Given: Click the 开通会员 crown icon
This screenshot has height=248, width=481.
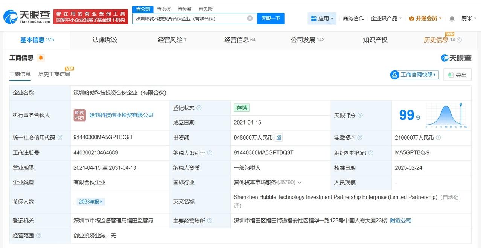Looking at the screenshot, I should click(411, 18).
